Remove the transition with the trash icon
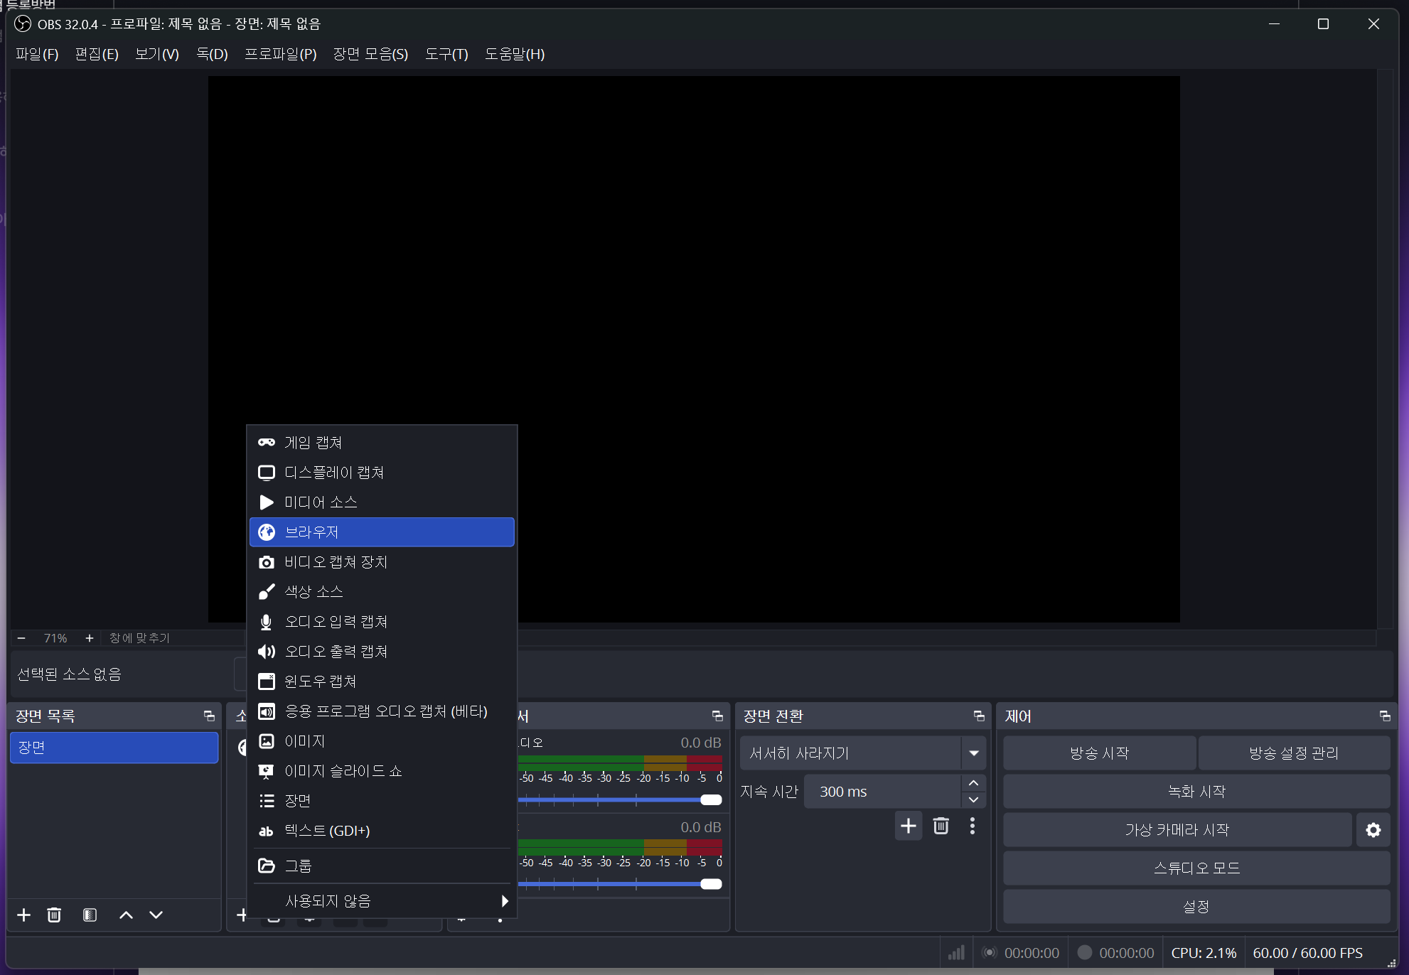1409x975 pixels. coord(941,826)
